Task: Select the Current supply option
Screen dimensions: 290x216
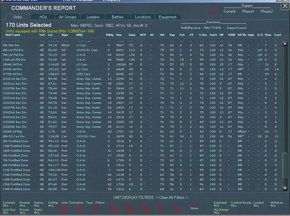Action: click(x=229, y=11)
